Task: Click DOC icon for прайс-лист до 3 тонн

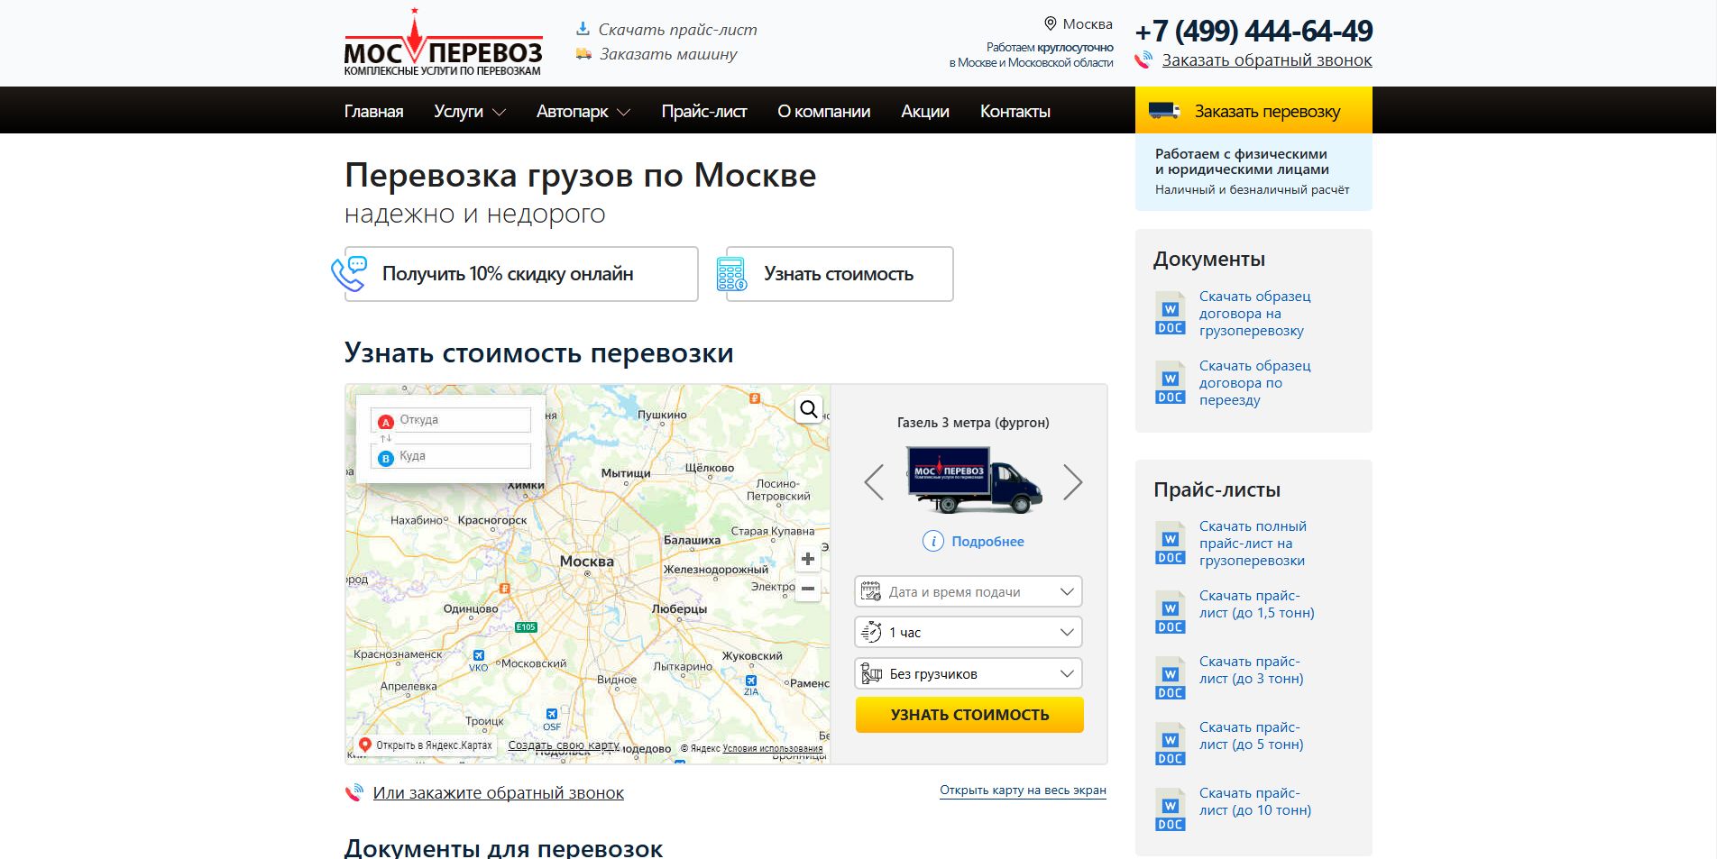Action: (x=1171, y=678)
